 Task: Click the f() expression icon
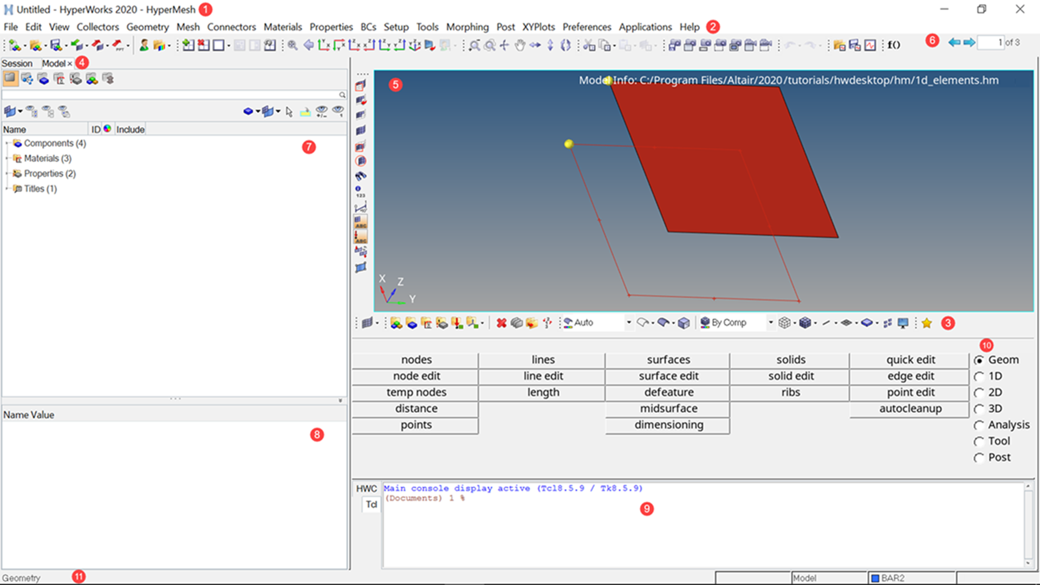point(894,45)
